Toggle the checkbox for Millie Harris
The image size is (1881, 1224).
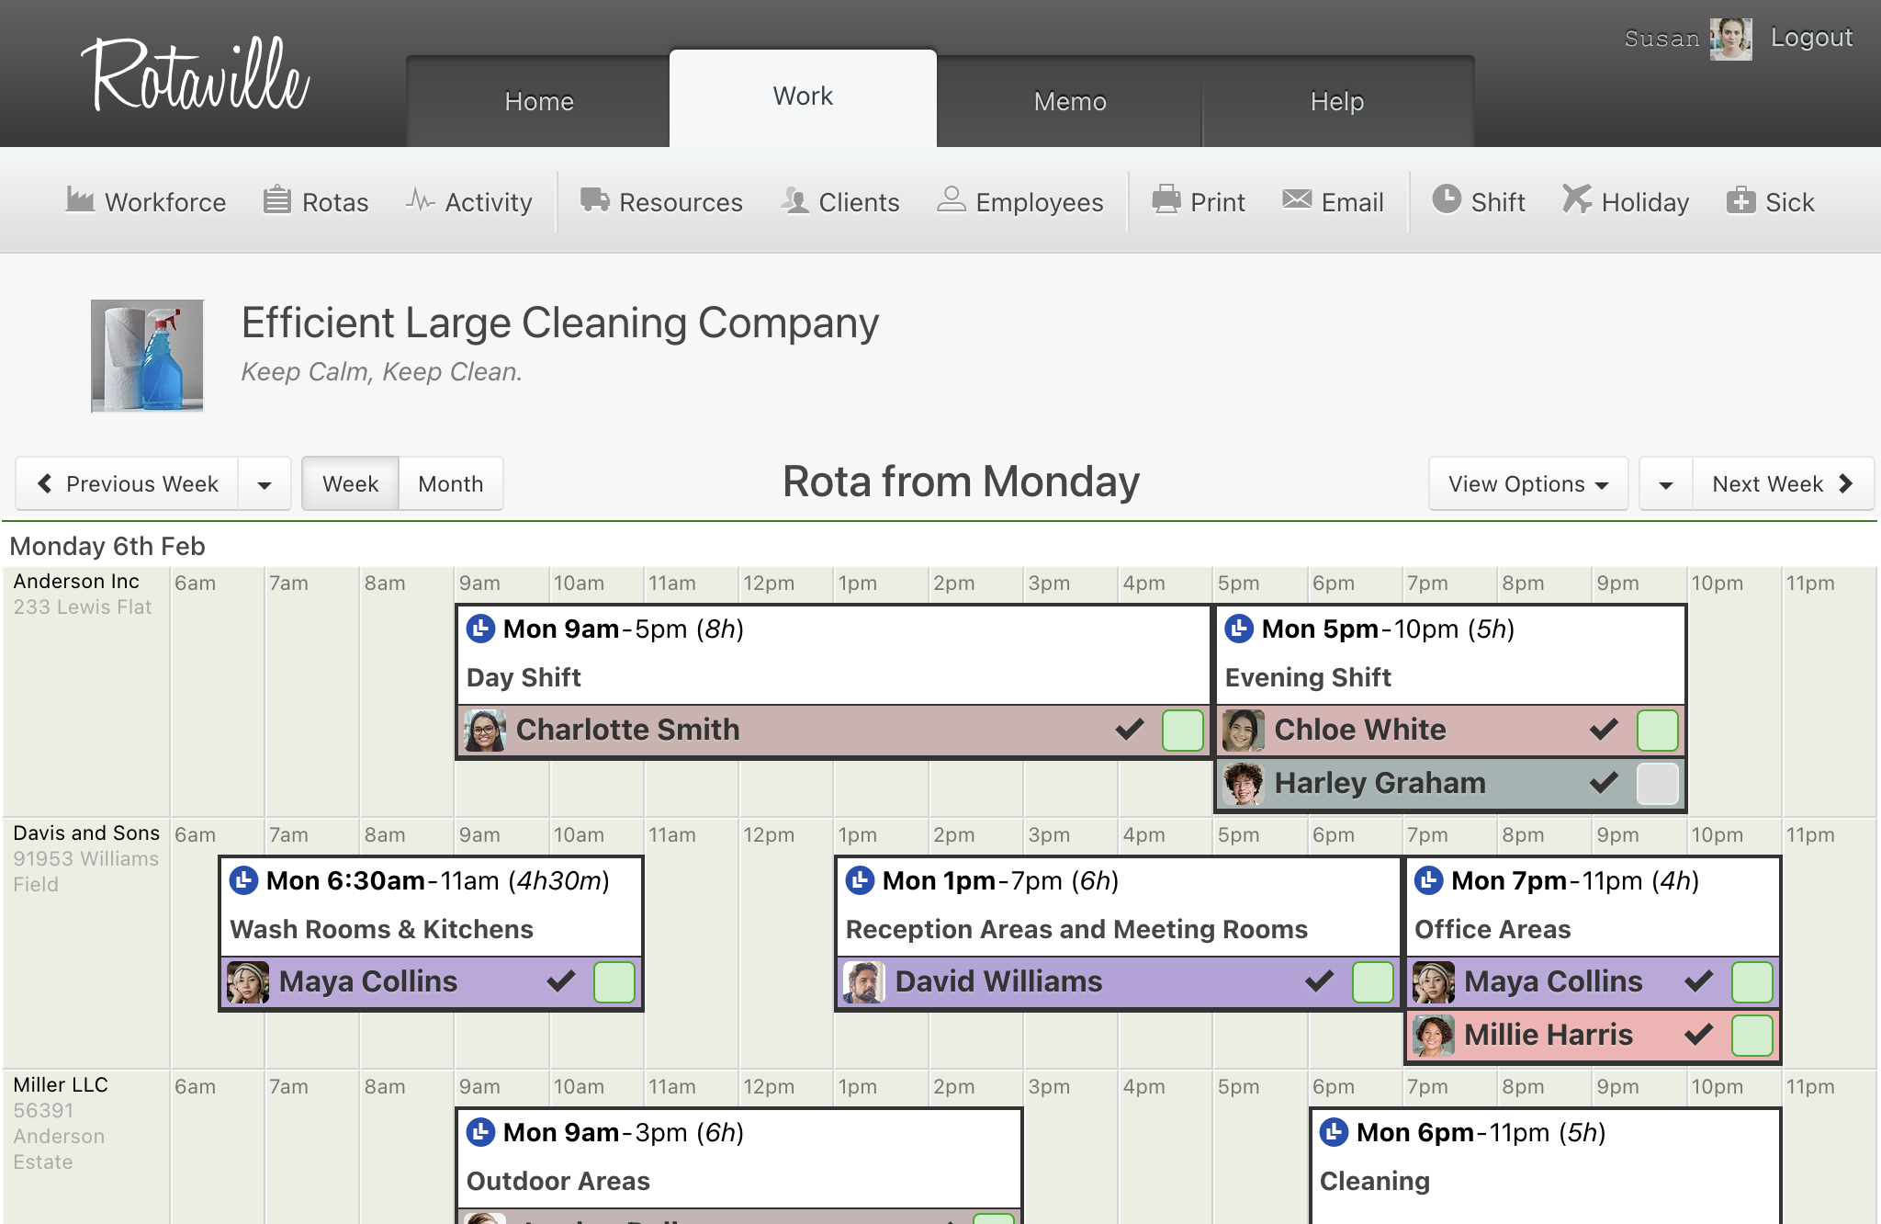pyautogui.click(x=1752, y=1036)
